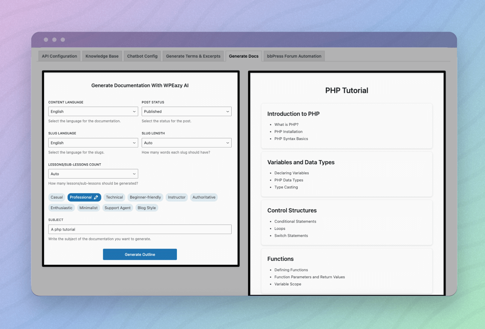Screen dimensions: 485x329
Task: Switch to the Knowledge Base tab
Action: click(102, 56)
